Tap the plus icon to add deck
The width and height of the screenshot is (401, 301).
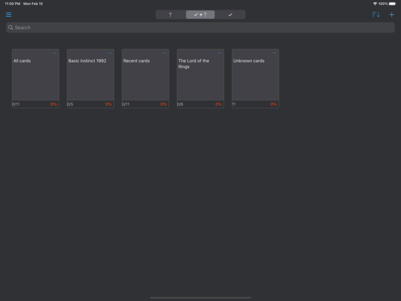coord(392,15)
